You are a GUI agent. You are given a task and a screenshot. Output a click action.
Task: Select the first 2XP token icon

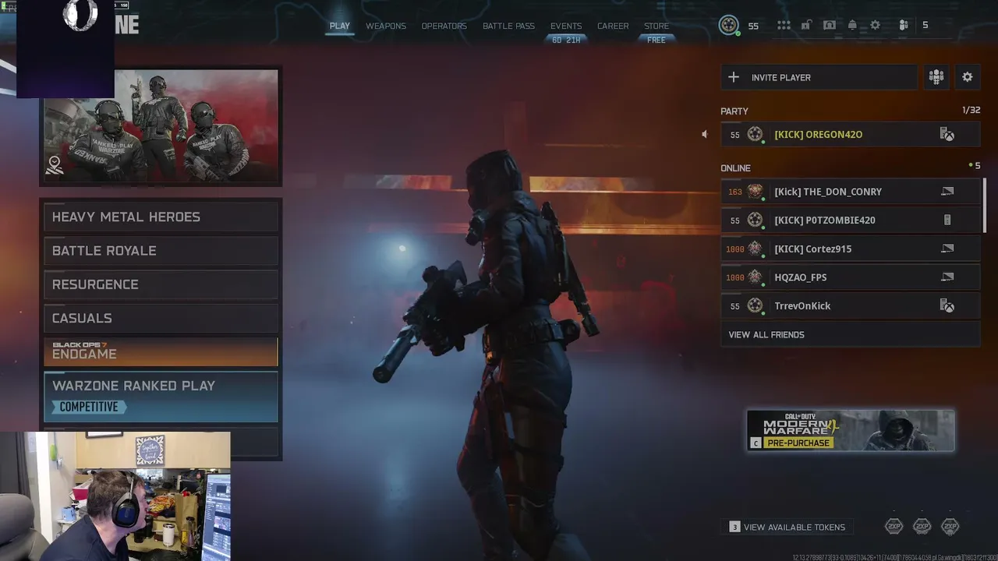894,527
